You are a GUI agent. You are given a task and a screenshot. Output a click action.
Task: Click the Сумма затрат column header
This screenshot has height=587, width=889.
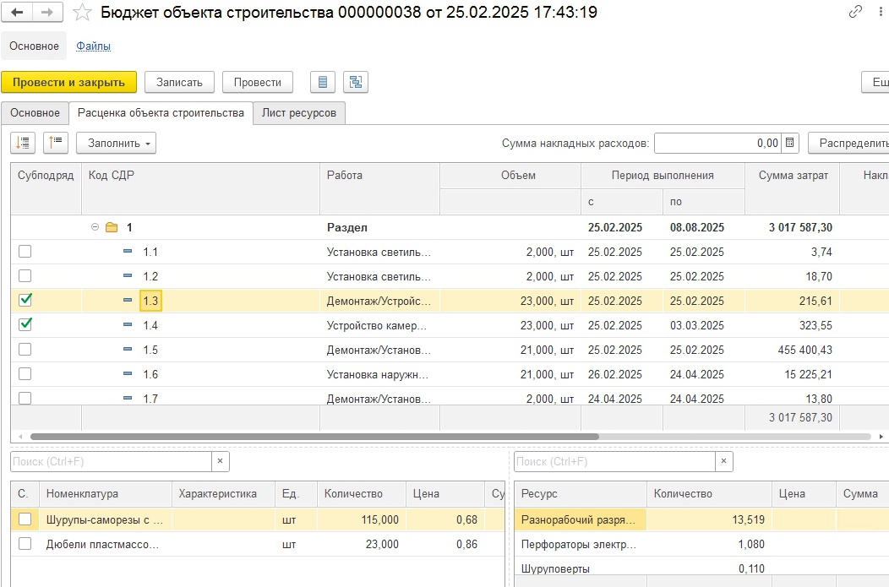tap(792, 188)
